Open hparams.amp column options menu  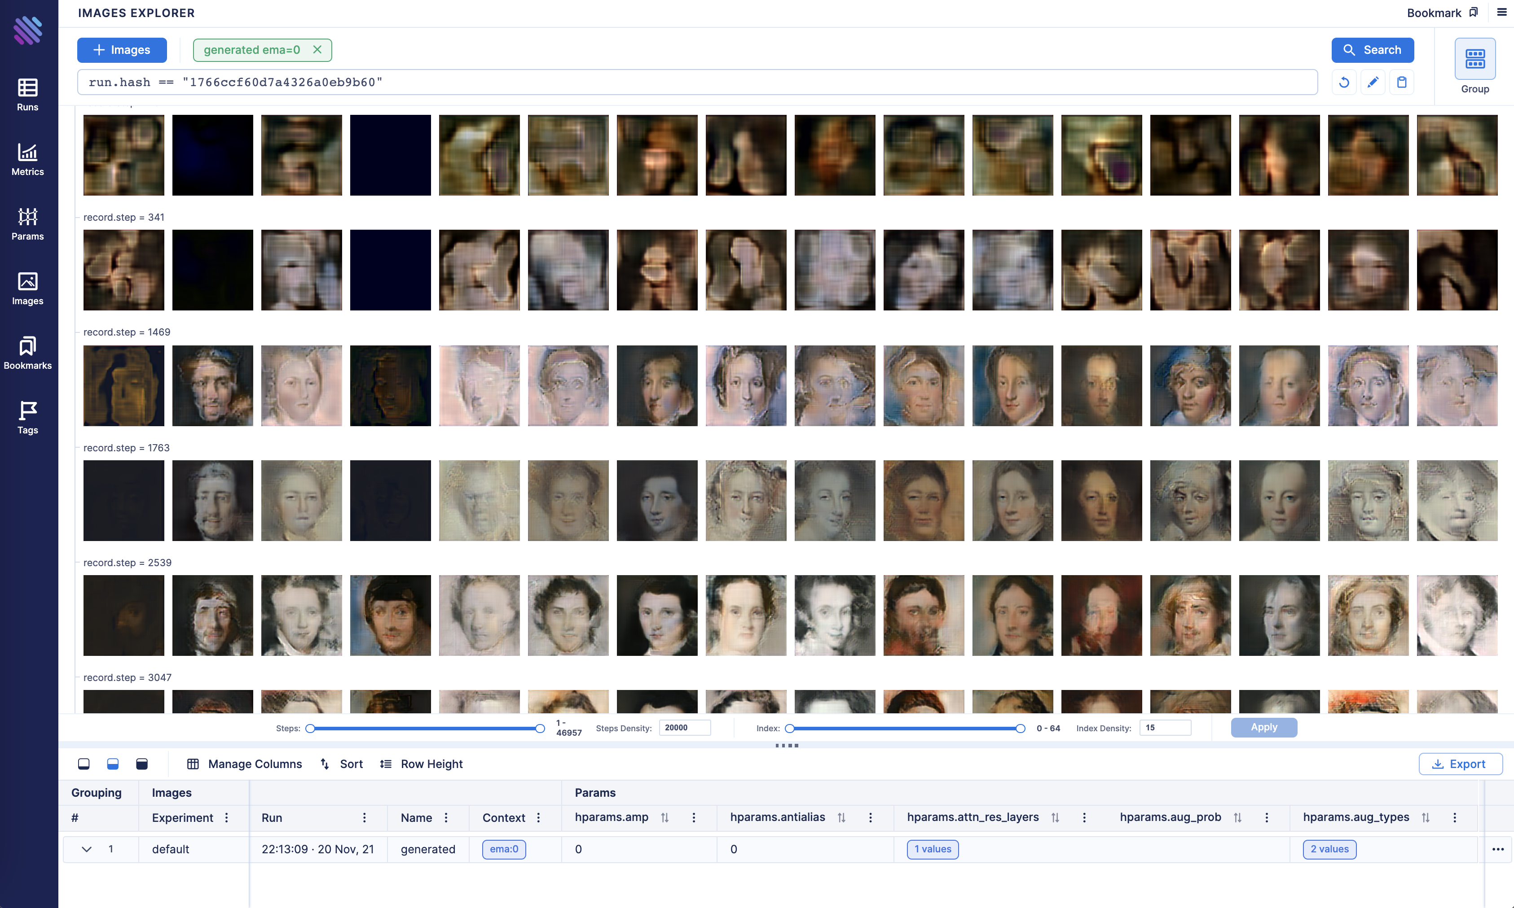click(694, 817)
